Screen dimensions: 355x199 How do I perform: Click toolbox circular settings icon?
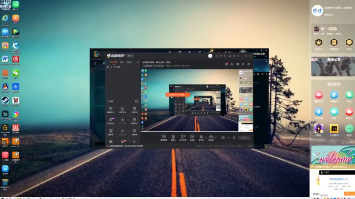coord(137,101)
